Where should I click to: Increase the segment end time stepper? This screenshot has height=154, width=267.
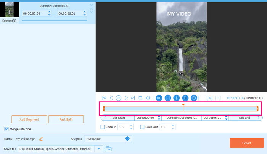(x=85, y=12)
